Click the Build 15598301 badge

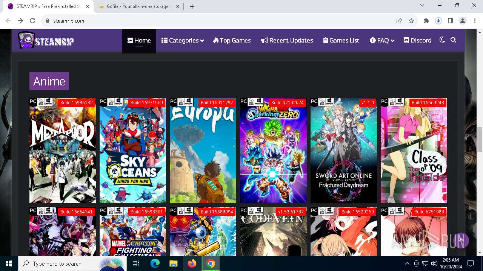point(147,212)
